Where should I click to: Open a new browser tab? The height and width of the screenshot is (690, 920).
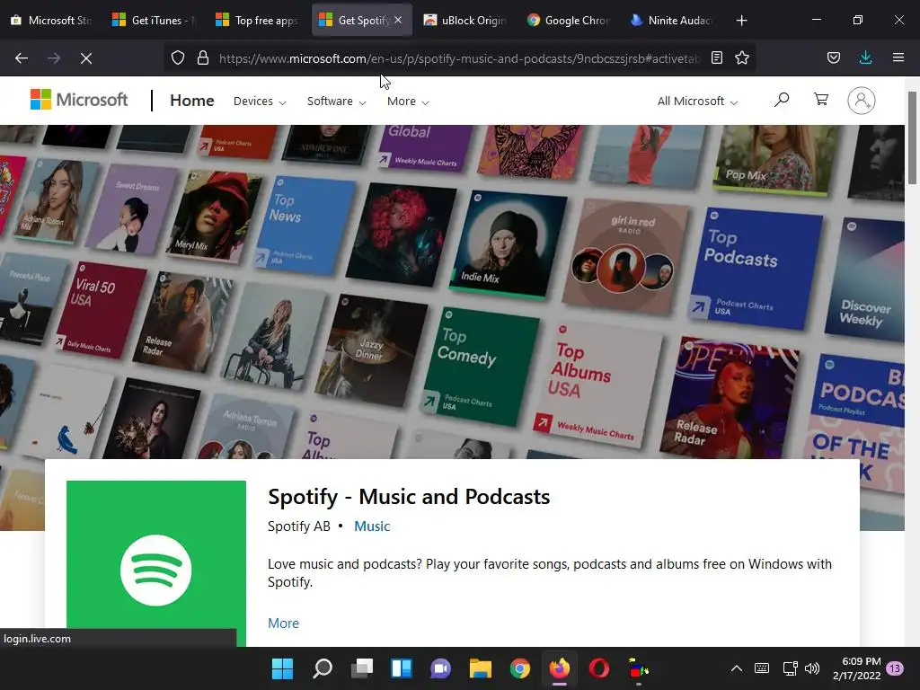tap(741, 21)
